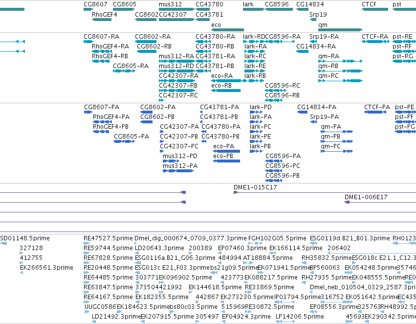Click BAC clone DME1-015C17
This screenshot has width=416, height=324.
click(325, 192)
